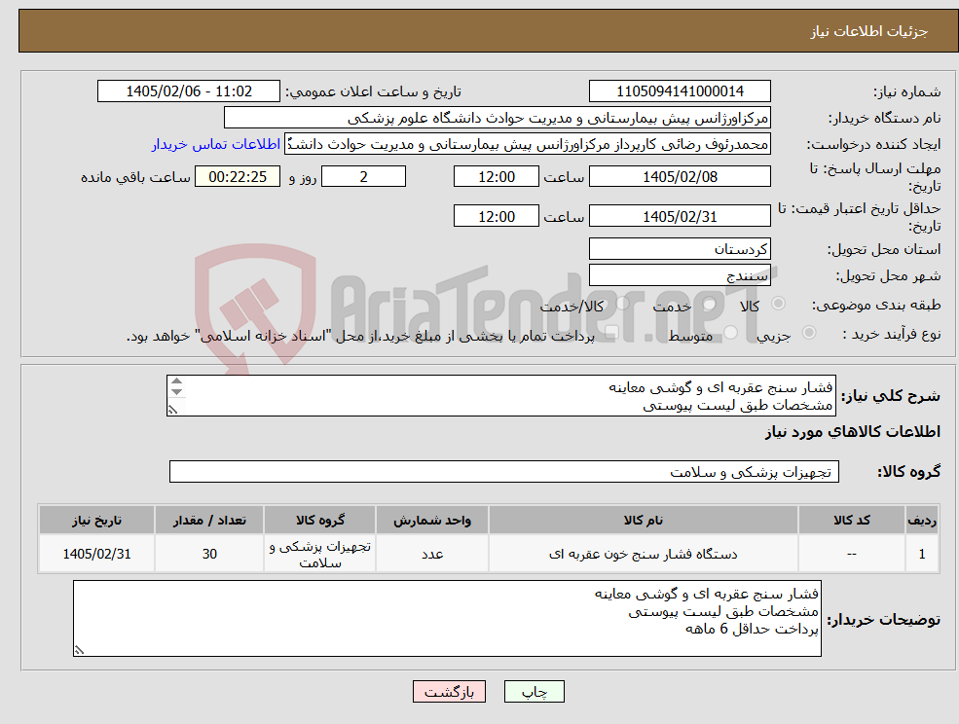
Task: Click response deadline time 12:00 field
Action: [496, 177]
